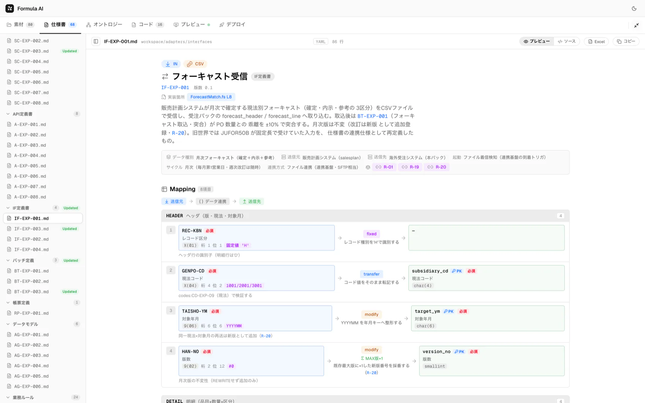Open A-EXP-005.md in sidebar

point(43,166)
